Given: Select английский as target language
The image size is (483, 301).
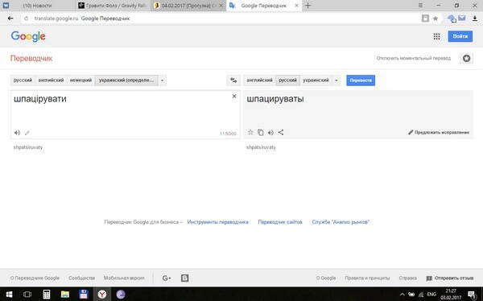Looking at the screenshot, I should tap(259, 80).
